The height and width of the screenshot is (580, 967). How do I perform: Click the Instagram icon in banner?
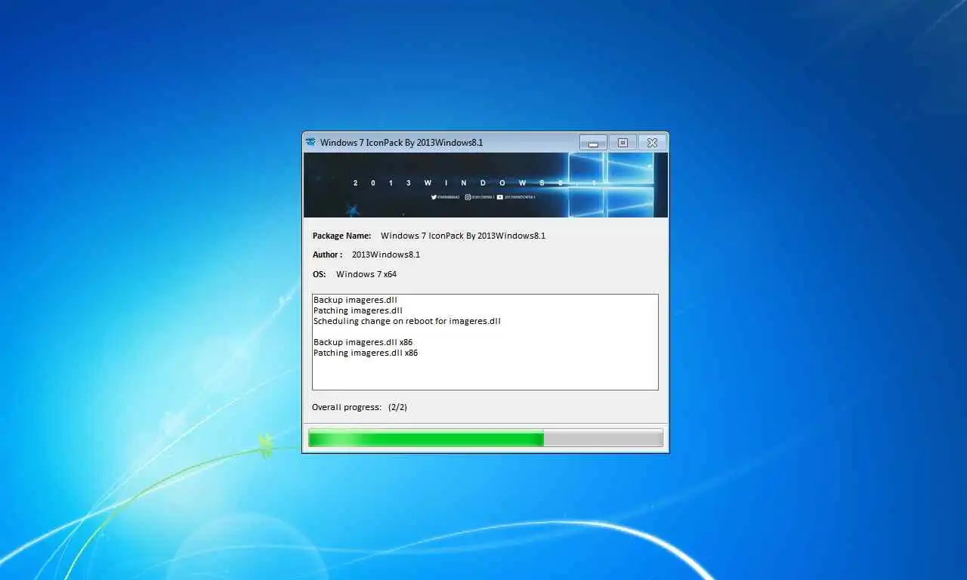click(x=468, y=197)
